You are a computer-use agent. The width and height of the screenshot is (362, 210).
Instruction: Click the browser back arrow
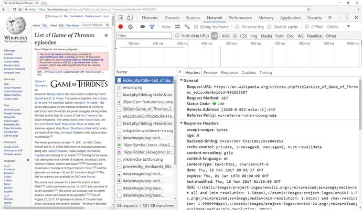point(4,9)
